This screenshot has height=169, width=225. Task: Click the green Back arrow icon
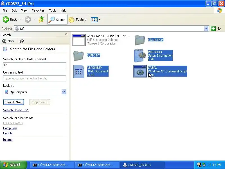pos(6,19)
